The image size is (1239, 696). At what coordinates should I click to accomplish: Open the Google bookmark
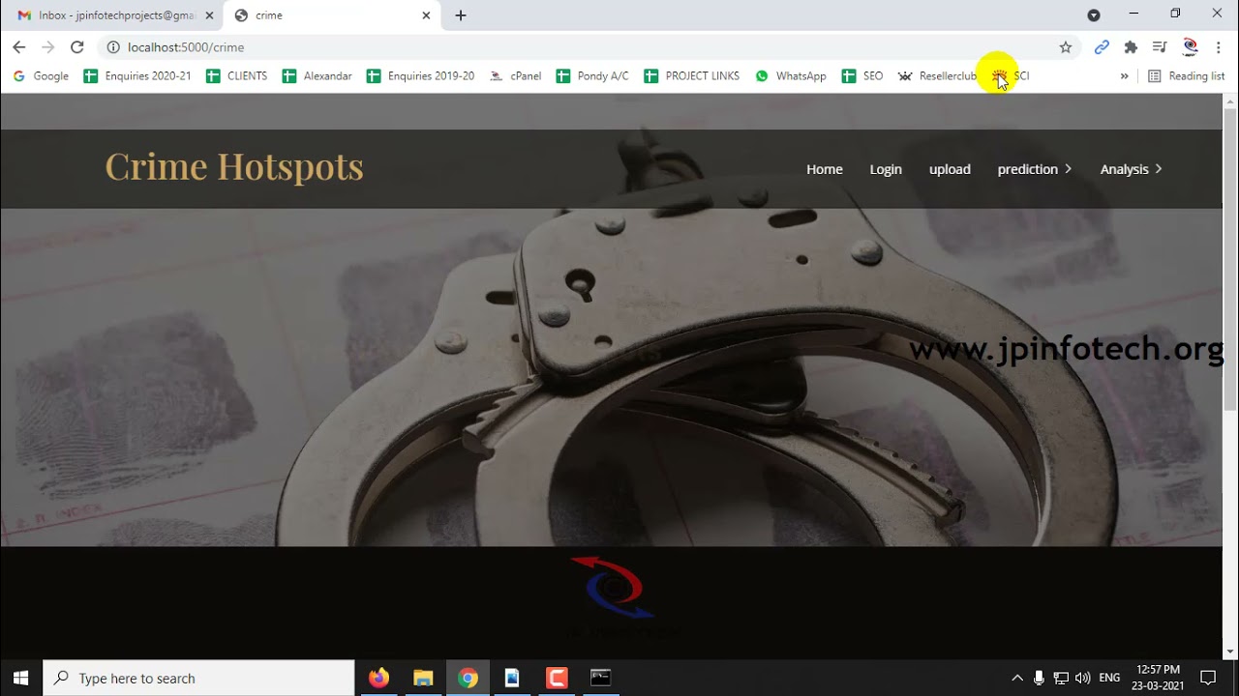41,76
